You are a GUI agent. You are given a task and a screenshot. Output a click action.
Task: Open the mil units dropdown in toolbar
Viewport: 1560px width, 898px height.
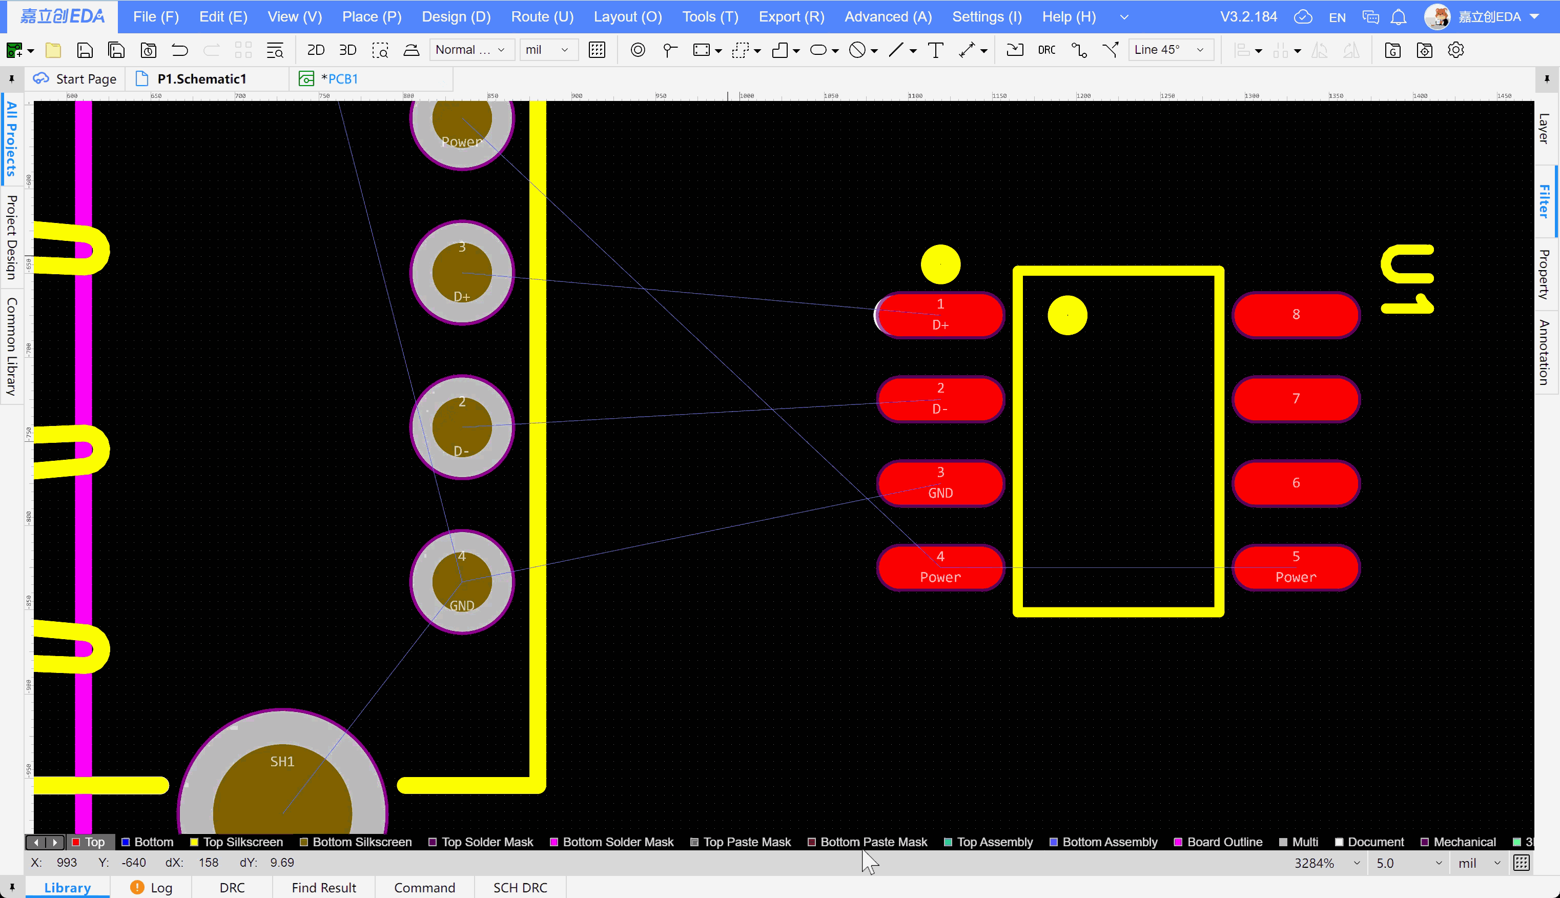point(548,50)
